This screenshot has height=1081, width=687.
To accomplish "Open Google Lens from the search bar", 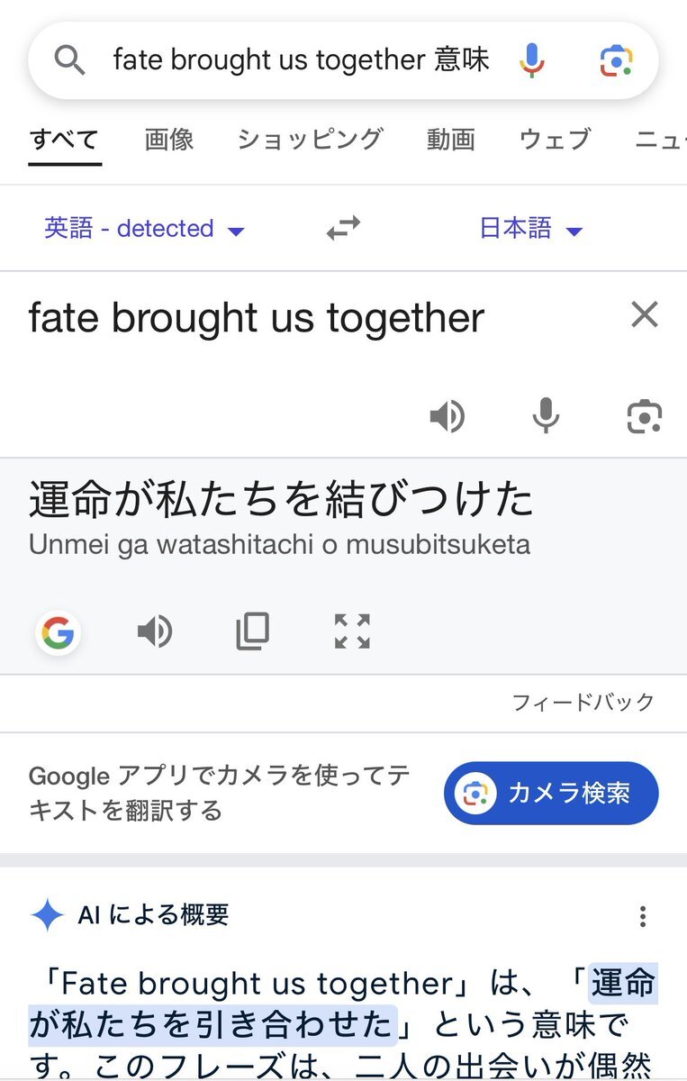I will 617,60.
